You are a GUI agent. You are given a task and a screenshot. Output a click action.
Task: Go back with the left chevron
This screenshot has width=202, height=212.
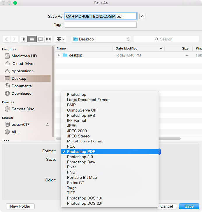(x=6, y=39)
